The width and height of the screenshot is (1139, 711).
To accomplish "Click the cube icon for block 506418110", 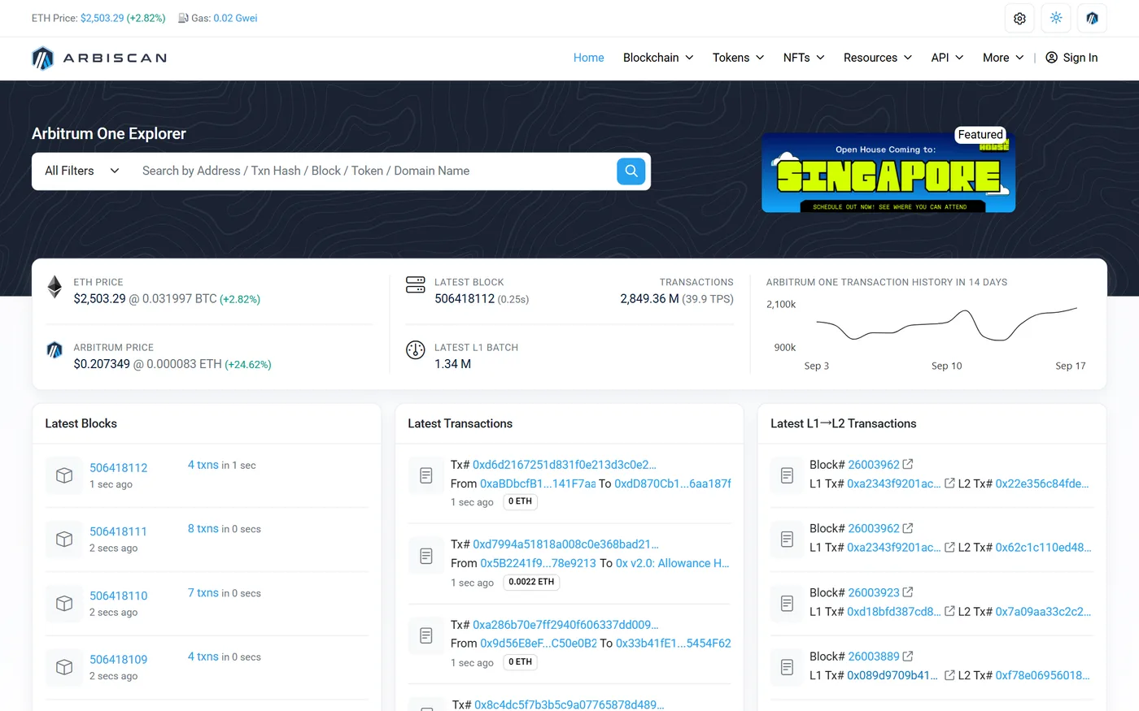I will pyautogui.click(x=64, y=603).
